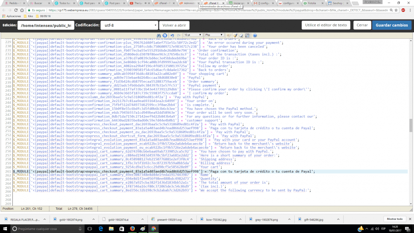Open download options for grey-1902876.png
Screen dimensions: 414x233
click(x=289, y=219)
